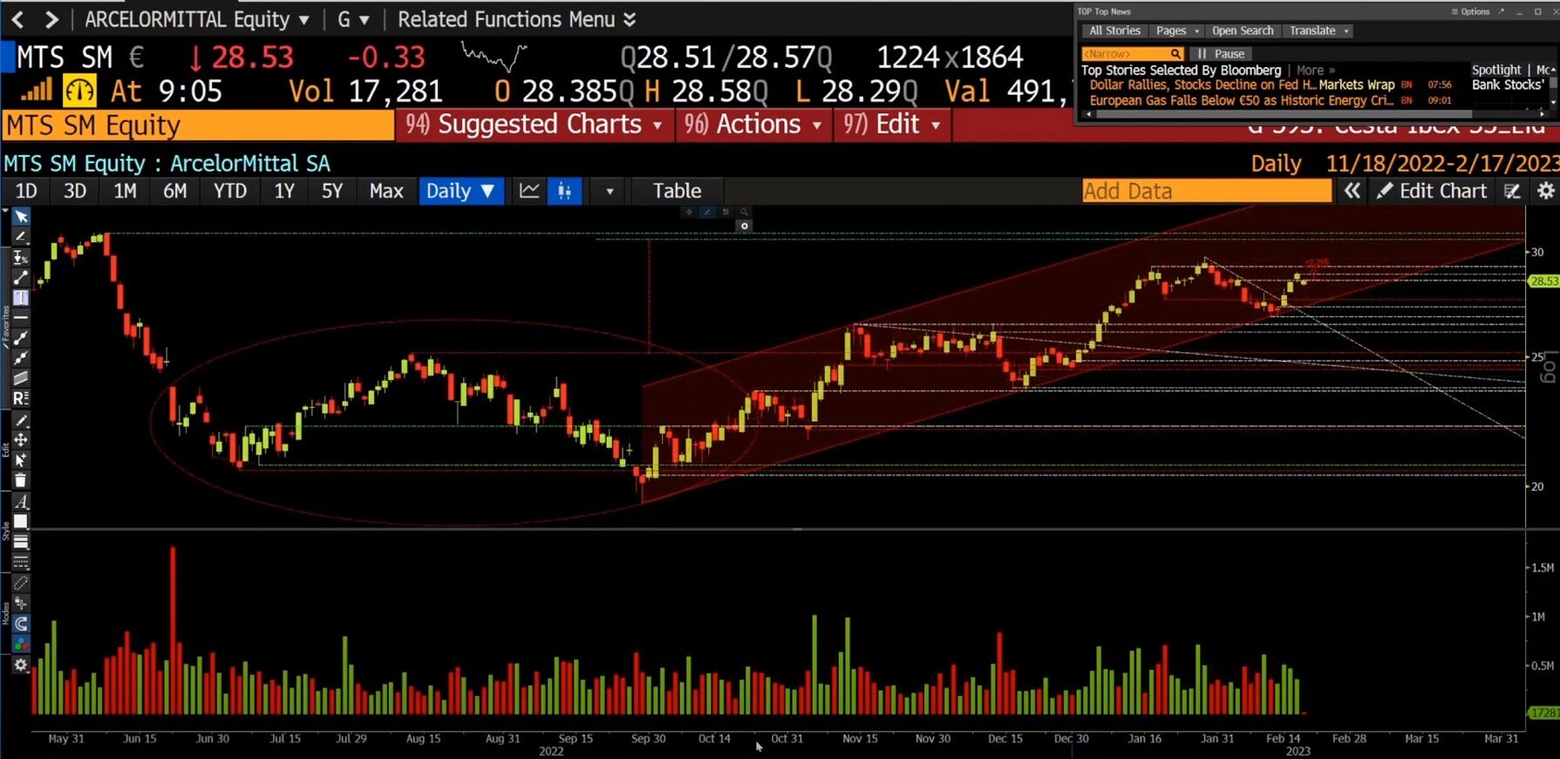Select the trend line tool
This screenshot has height=759, width=1560.
[21, 277]
